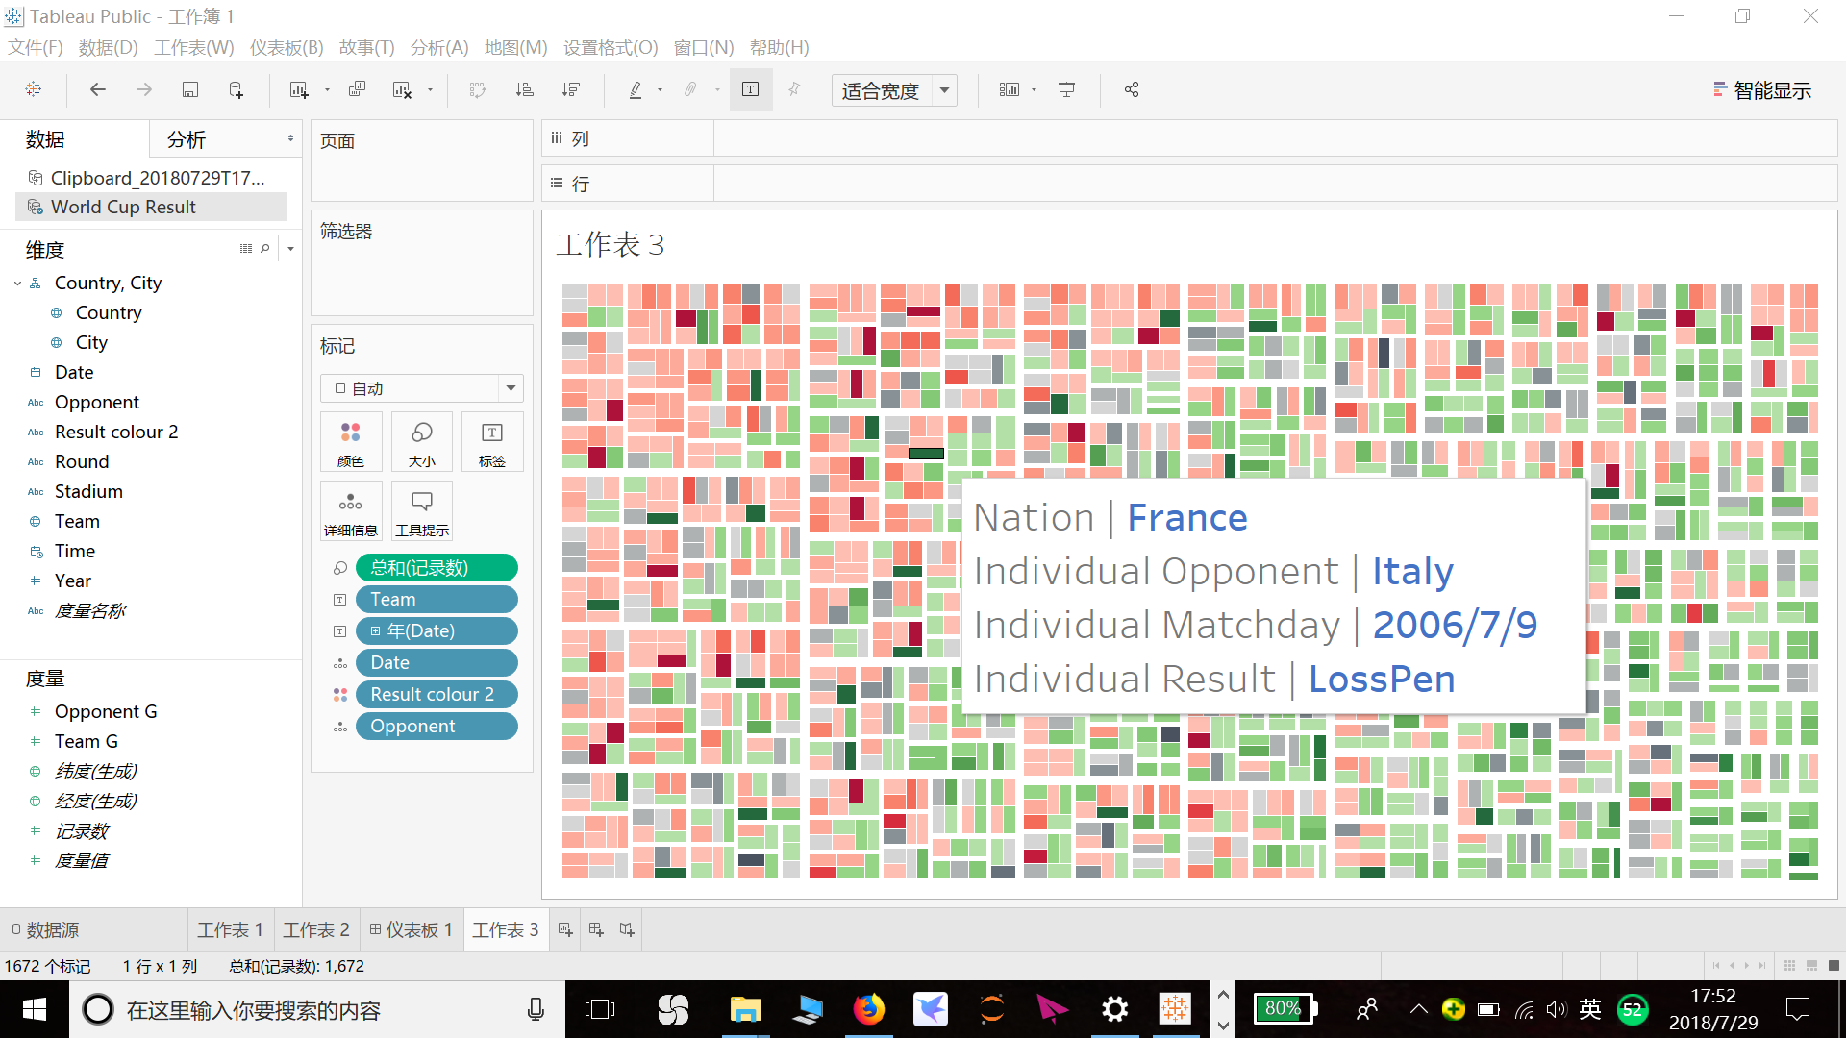
Task: Sort descending using the toolbar icon
Action: [571, 89]
